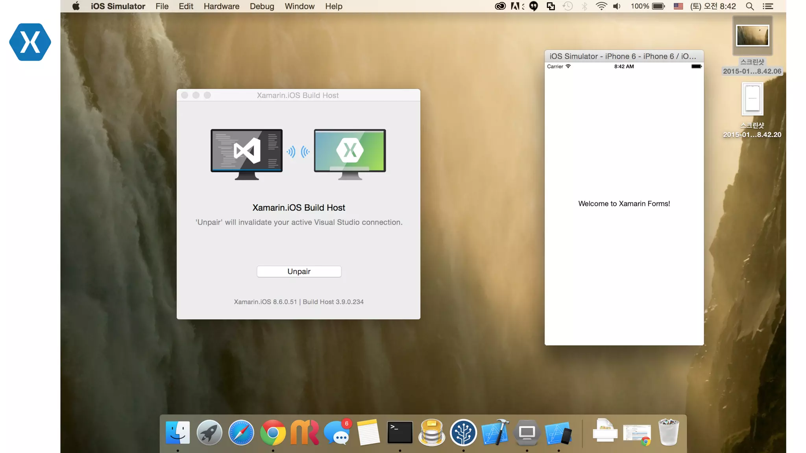This screenshot has width=806, height=453.
Task: Toggle Notification Center list icon
Action: (x=768, y=6)
